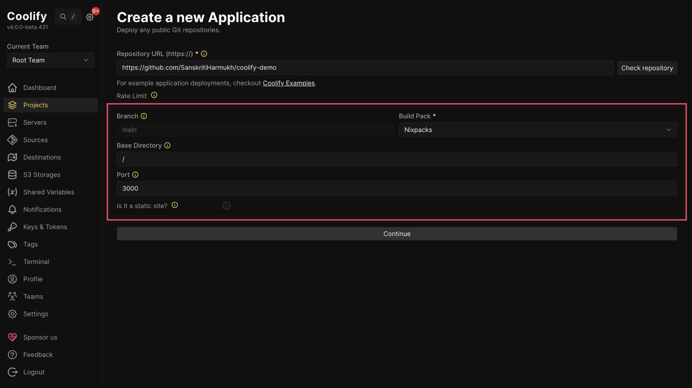Click the Tags label icon
Viewport: 692px width, 388px height.
click(12, 244)
